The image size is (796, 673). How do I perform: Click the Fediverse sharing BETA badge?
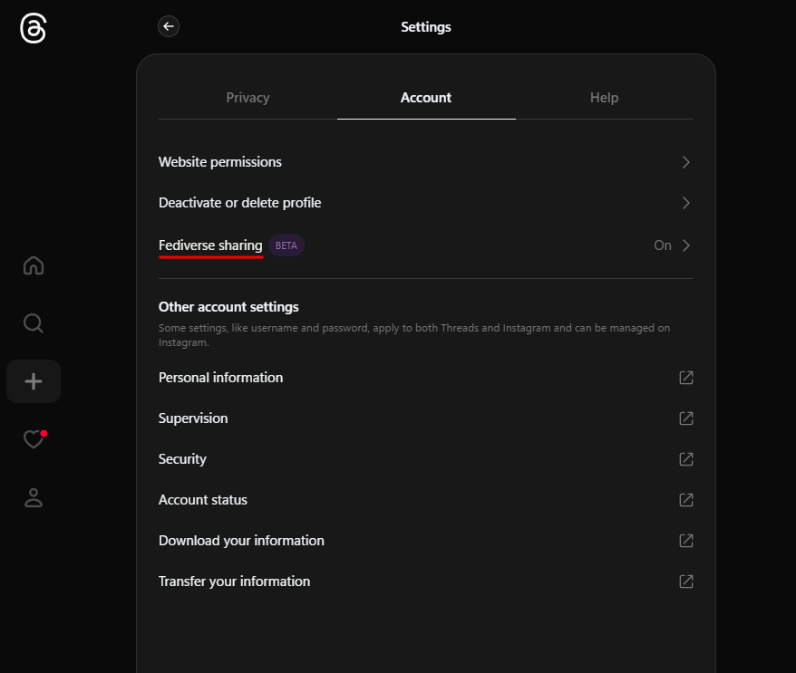coord(286,245)
